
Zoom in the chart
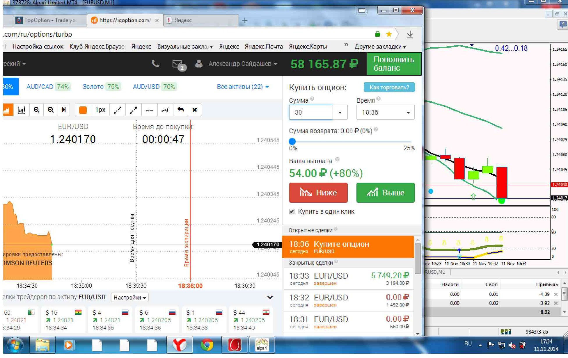tap(51, 110)
